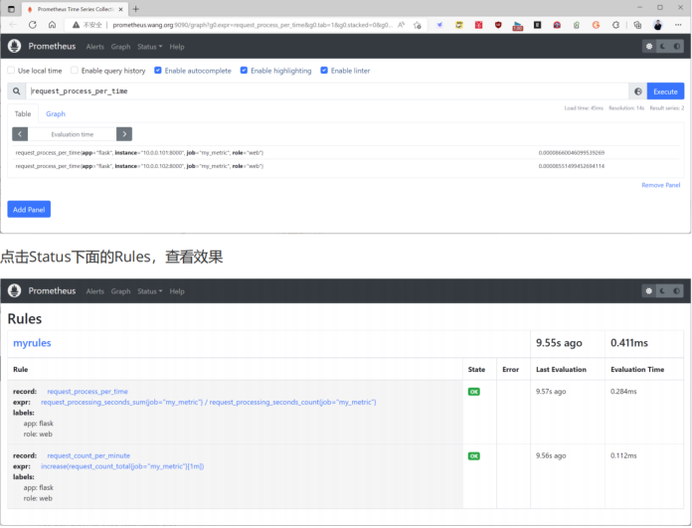Click the 9.55s ago group value
The image size is (692, 528).
(x=559, y=343)
